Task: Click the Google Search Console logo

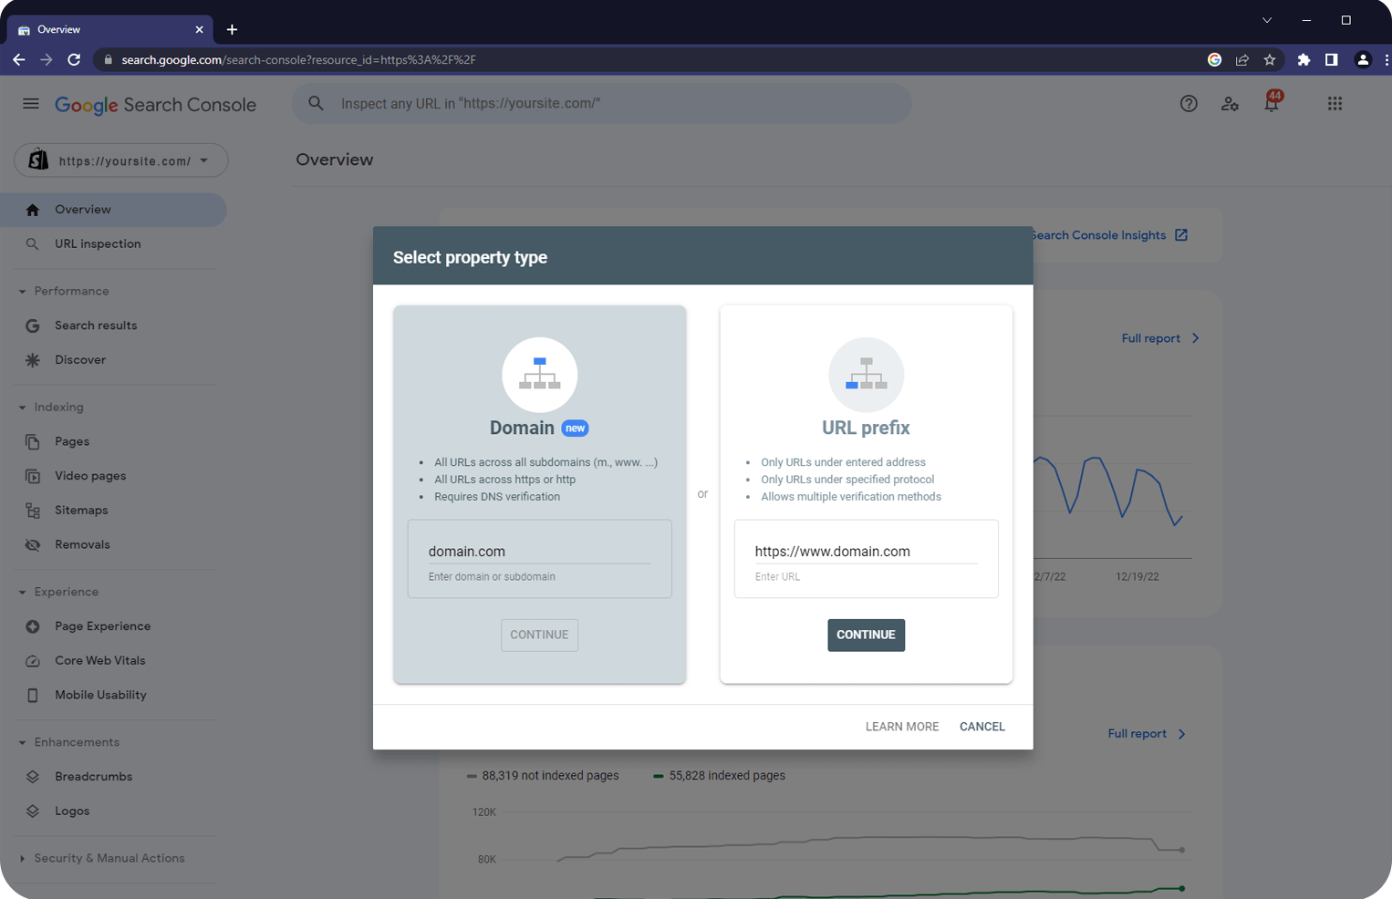Action: 155,105
